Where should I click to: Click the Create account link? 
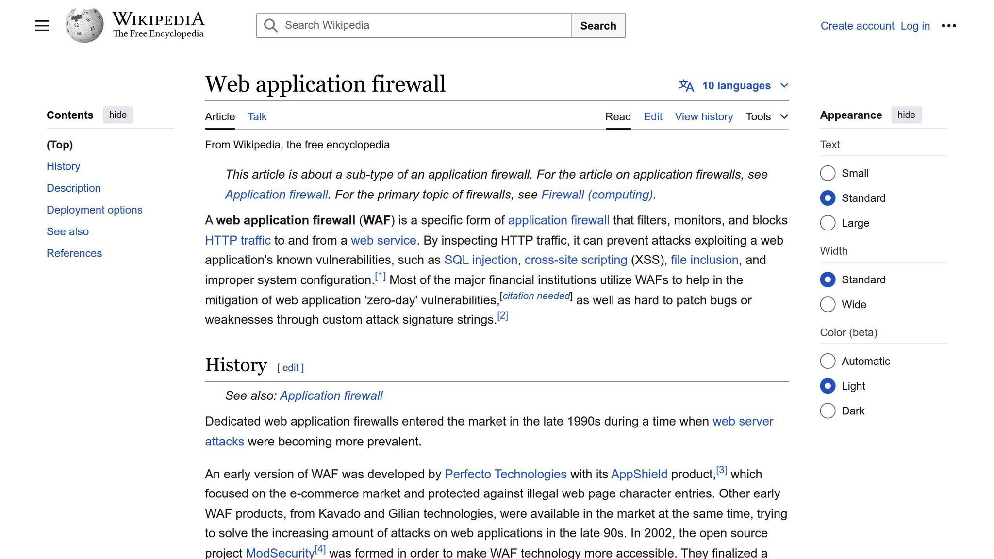[x=857, y=26]
